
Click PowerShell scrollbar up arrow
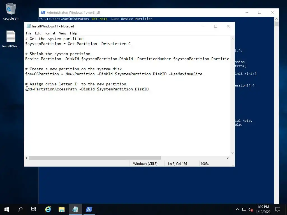coord(276,19)
